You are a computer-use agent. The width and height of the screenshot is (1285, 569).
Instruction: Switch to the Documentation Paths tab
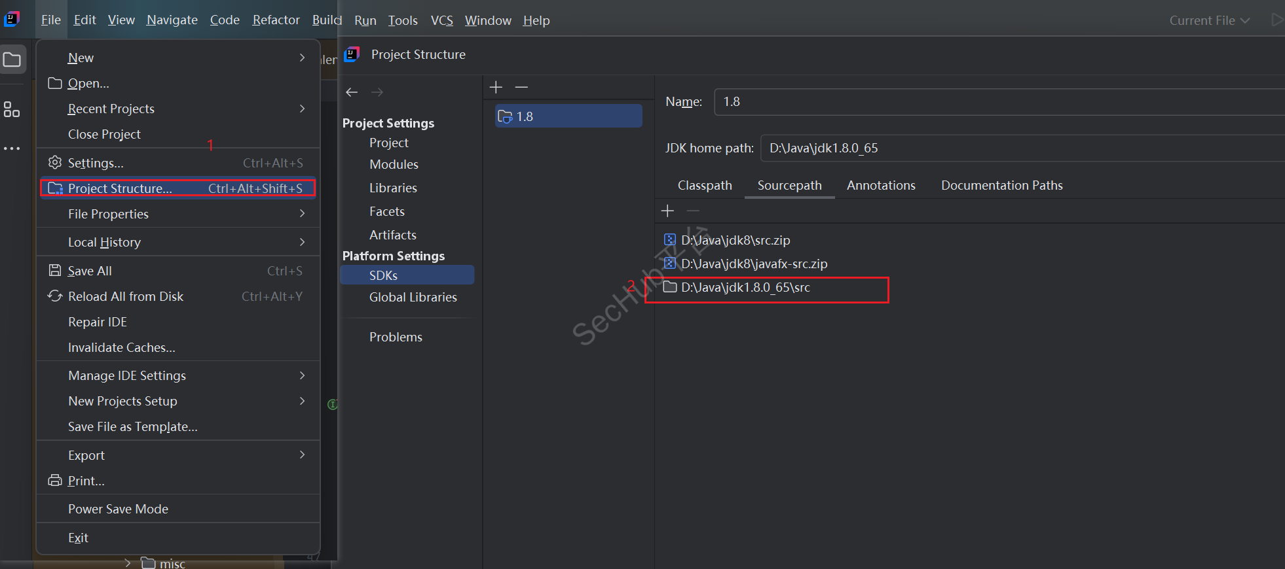click(x=1001, y=185)
